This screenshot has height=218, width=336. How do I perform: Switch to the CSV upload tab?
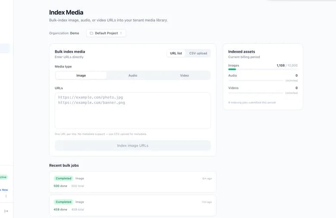point(198,53)
